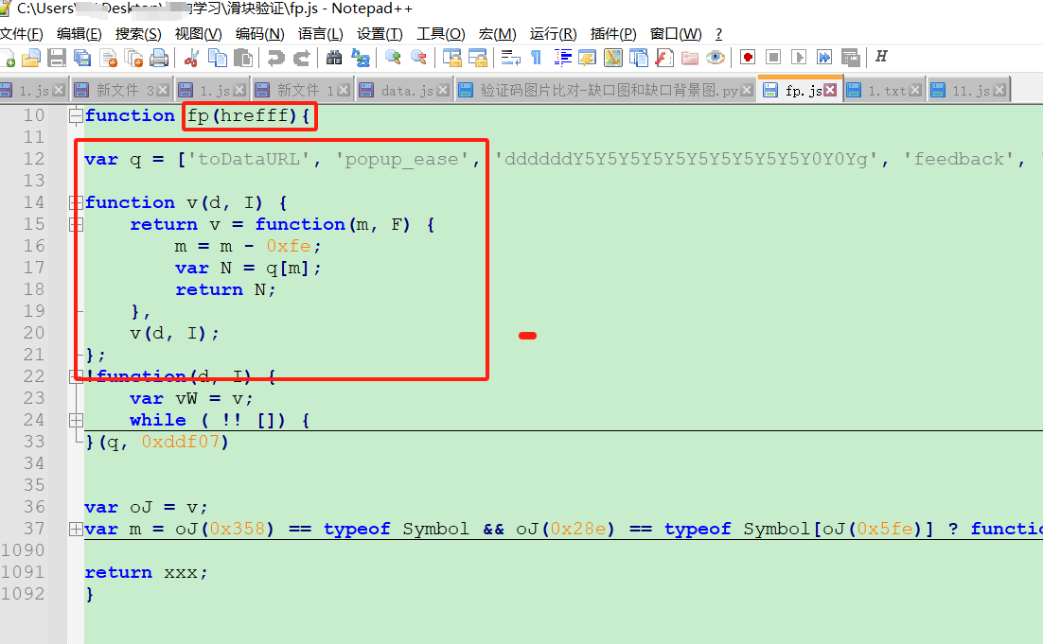Undo the last edit
1043x644 pixels.
(x=275, y=57)
